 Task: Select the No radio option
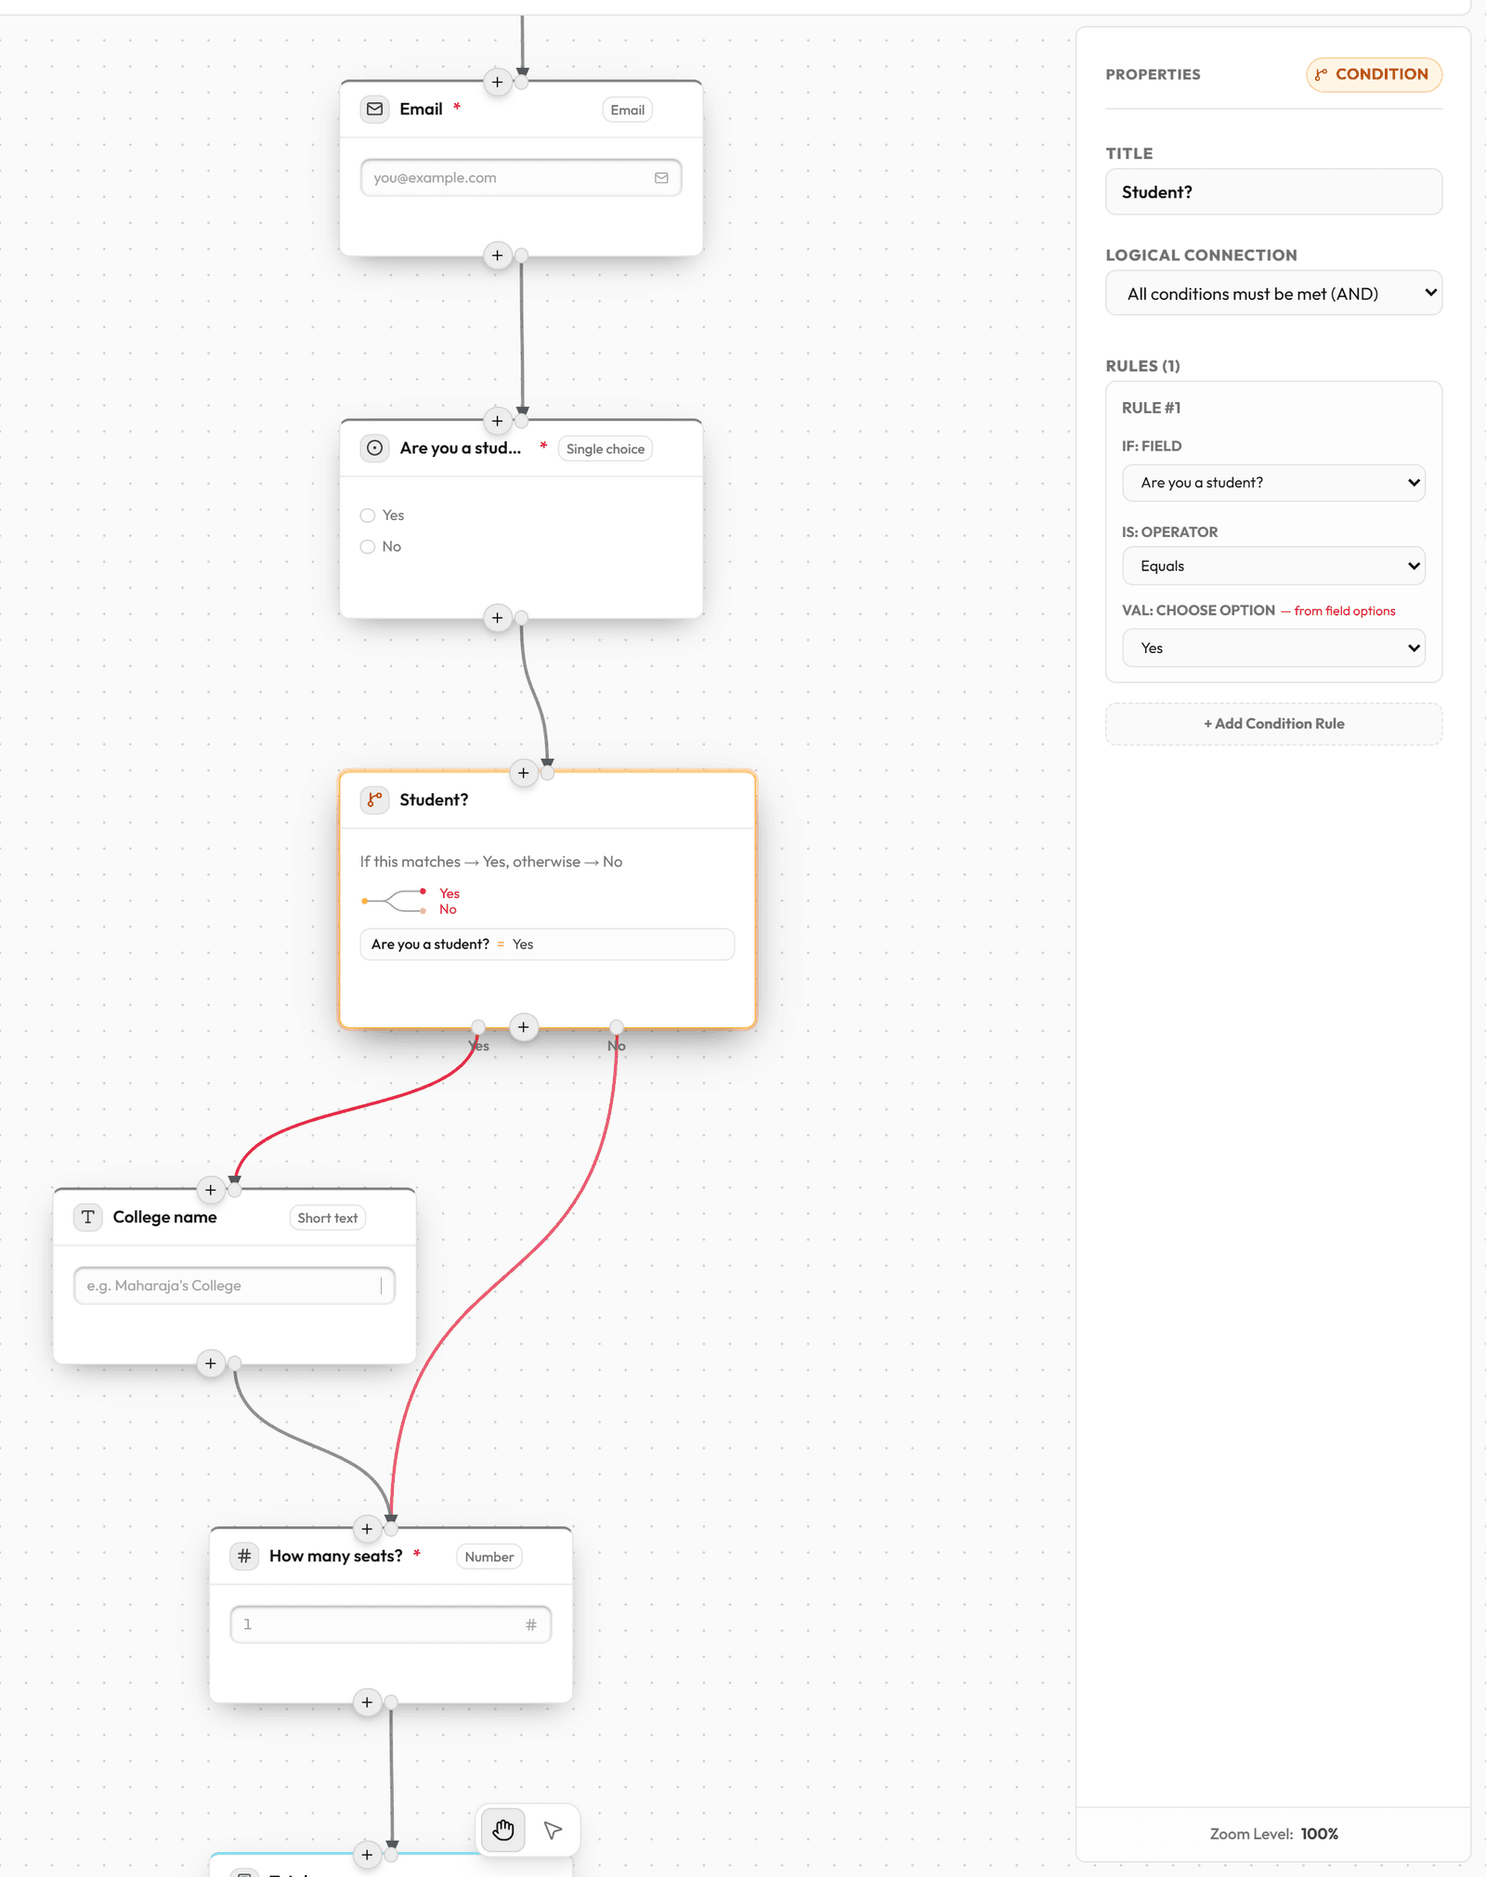tap(368, 547)
